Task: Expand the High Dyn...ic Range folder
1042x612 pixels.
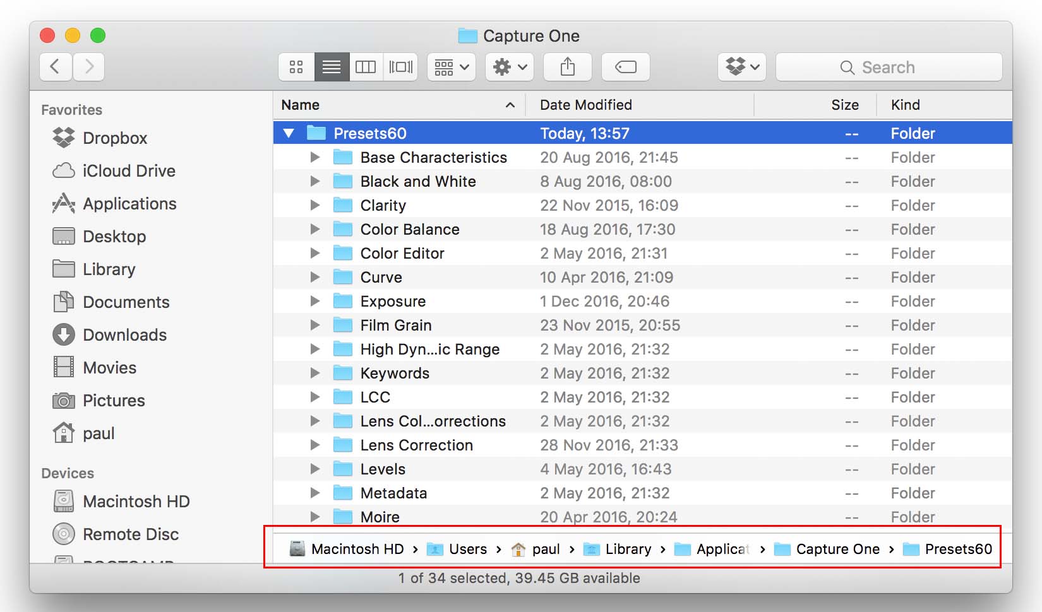Action: point(314,349)
